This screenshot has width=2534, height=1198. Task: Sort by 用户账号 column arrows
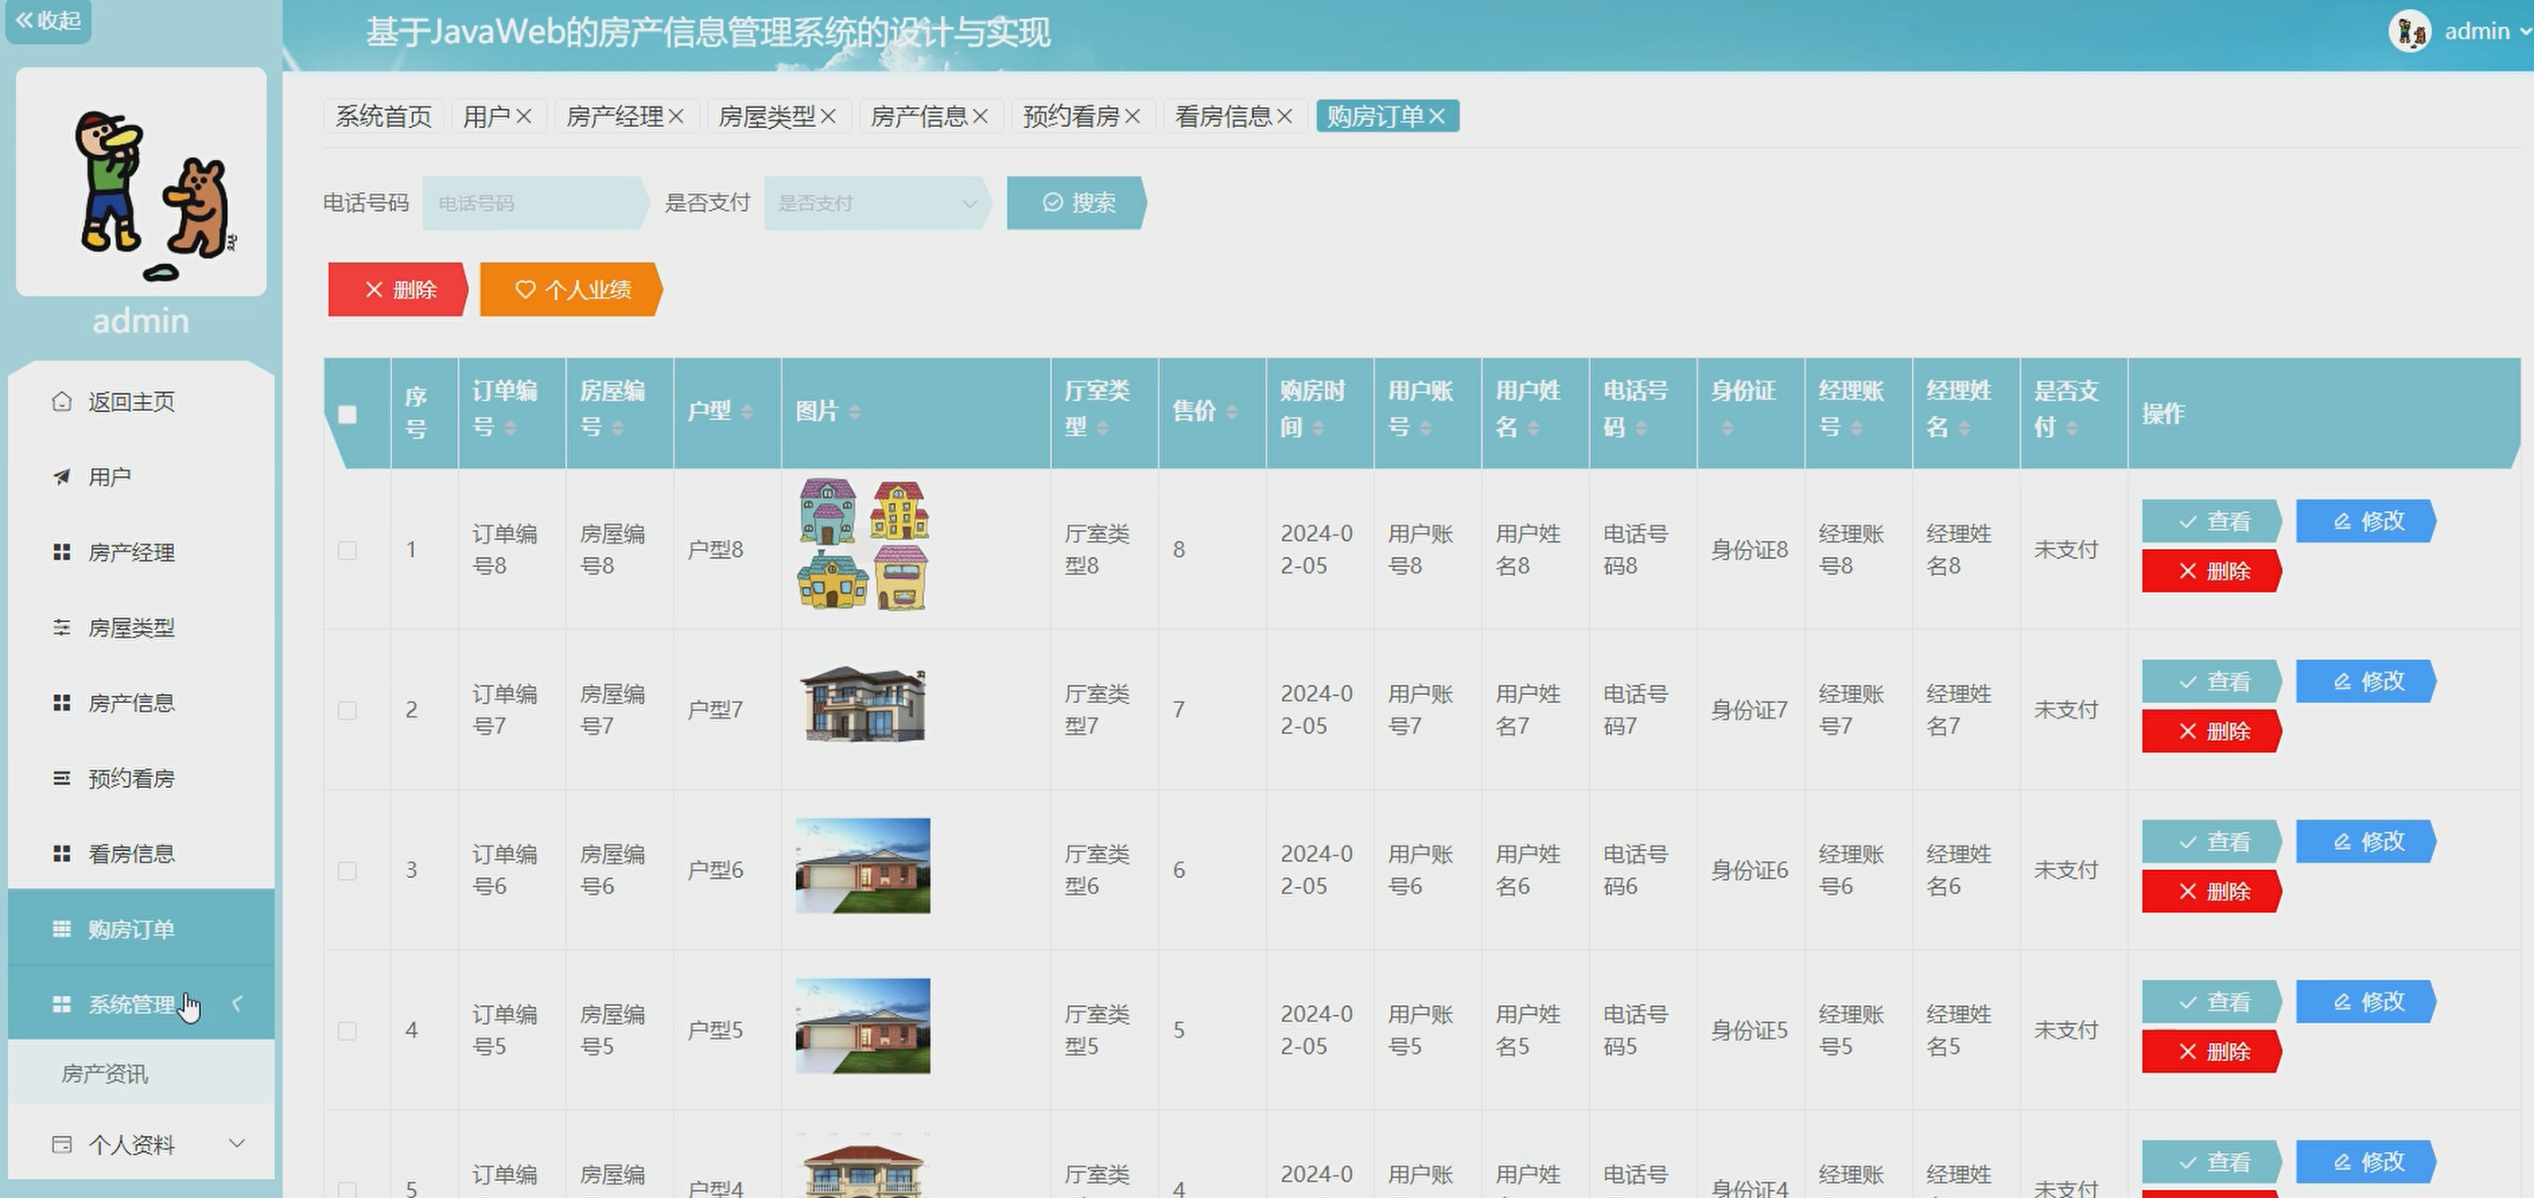[x=1425, y=428]
